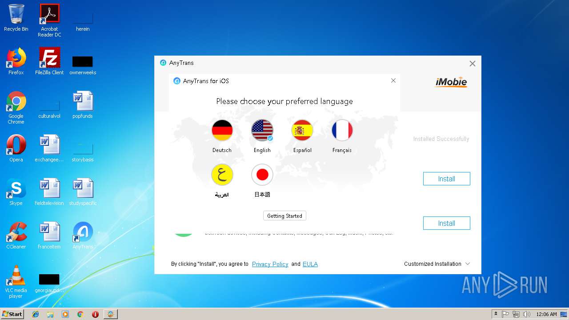This screenshot has height=320, width=569.
Task: Click the first Install button
Action: click(446, 179)
